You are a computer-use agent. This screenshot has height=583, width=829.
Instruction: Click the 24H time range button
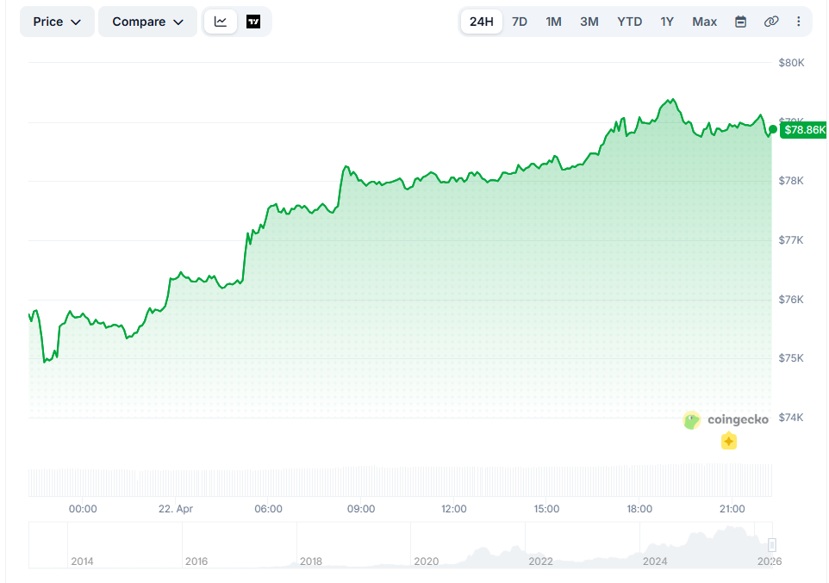pyautogui.click(x=480, y=21)
